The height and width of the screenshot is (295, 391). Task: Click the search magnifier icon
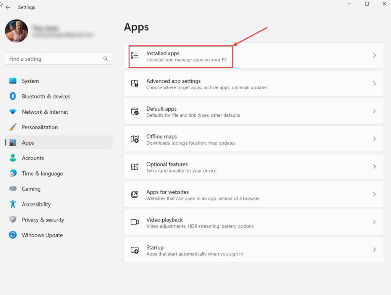[105, 59]
